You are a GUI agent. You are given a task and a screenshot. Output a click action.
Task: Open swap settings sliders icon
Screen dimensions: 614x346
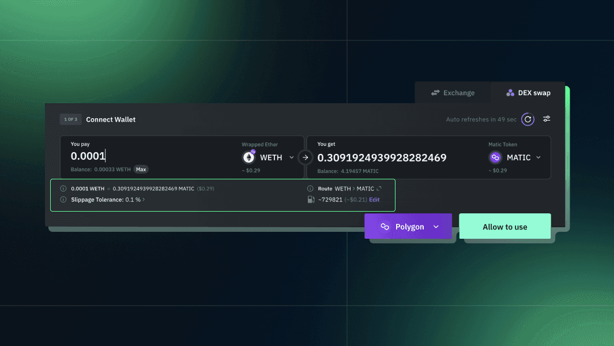point(547,119)
